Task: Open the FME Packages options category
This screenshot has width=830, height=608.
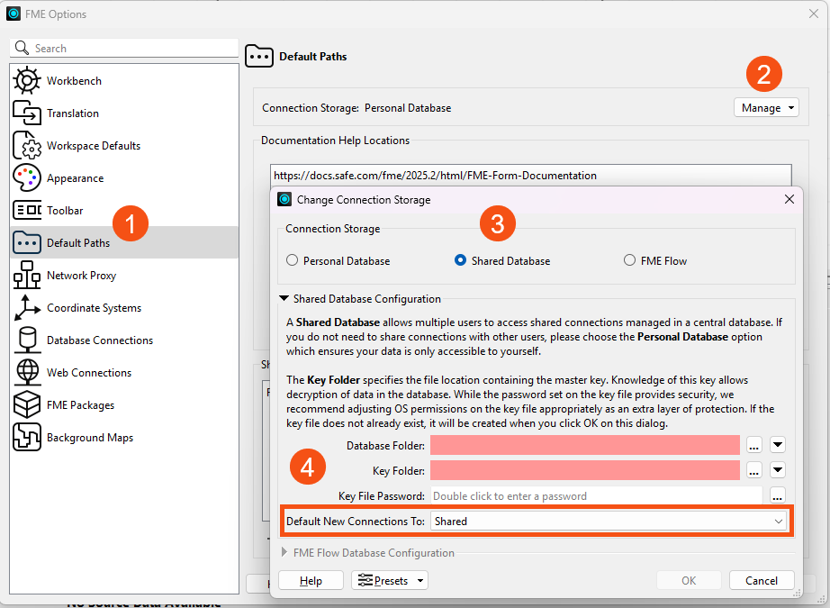Action: coord(124,405)
